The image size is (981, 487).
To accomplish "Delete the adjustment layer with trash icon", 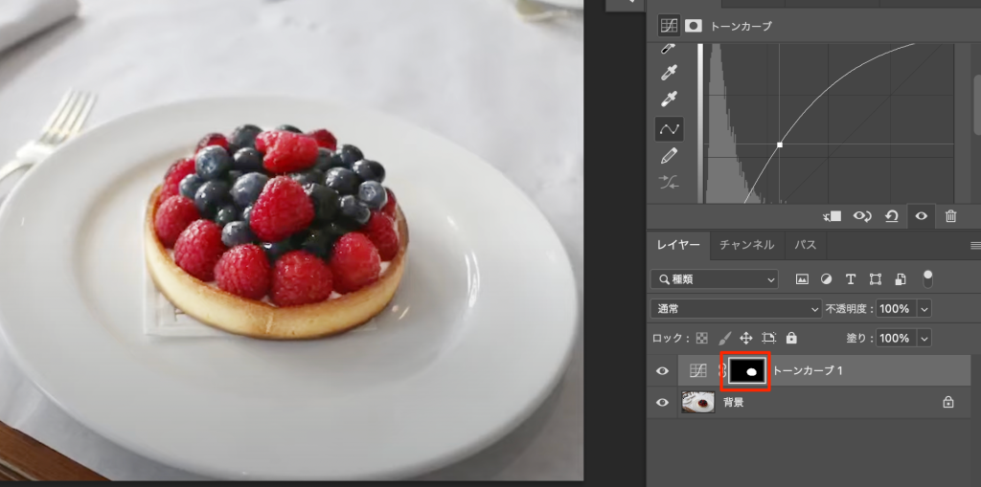I will pos(950,216).
